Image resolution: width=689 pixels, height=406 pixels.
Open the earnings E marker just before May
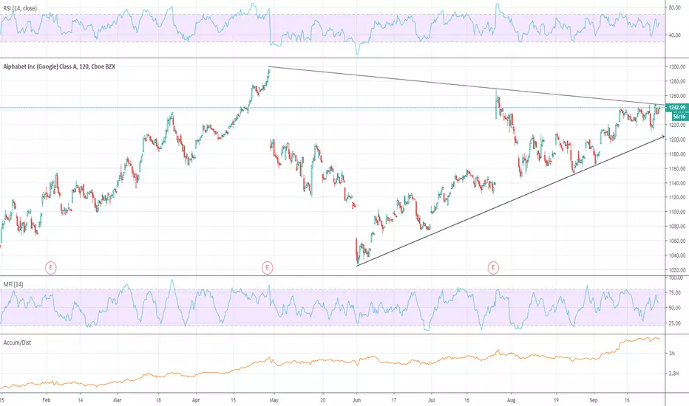[267, 267]
